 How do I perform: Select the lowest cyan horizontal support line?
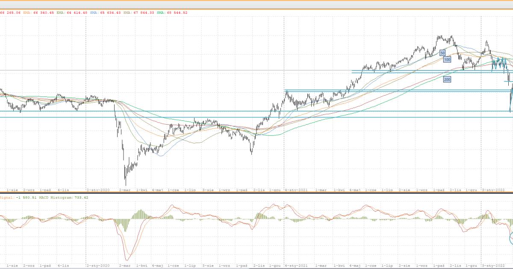256,117
